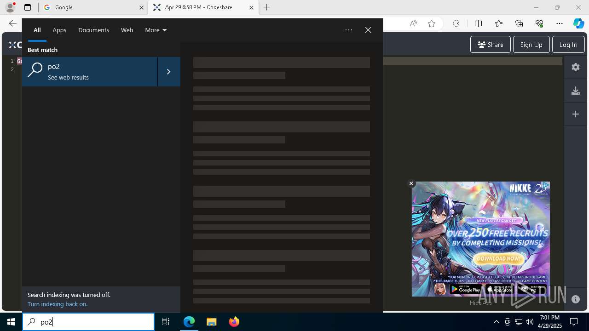The height and width of the screenshot is (331, 589).
Task: Expand po2 result details arrow
Action: [x=169, y=72]
